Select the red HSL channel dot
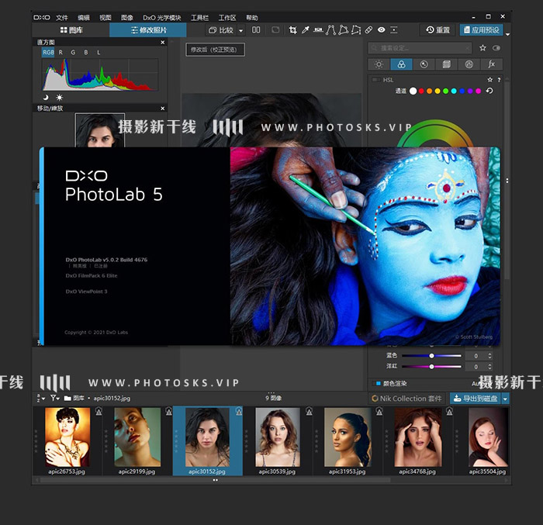The image size is (543, 525). pyautogui.click(x=421, y=91)
